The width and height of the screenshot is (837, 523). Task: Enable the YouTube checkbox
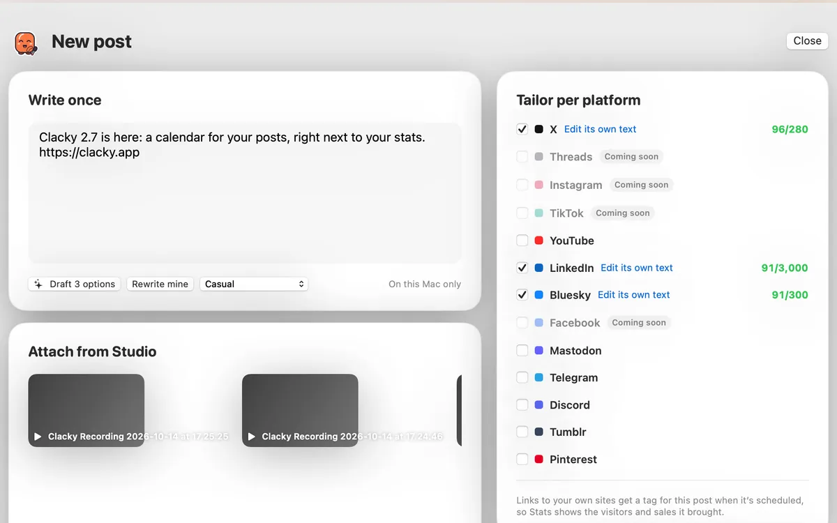(522, 241)
